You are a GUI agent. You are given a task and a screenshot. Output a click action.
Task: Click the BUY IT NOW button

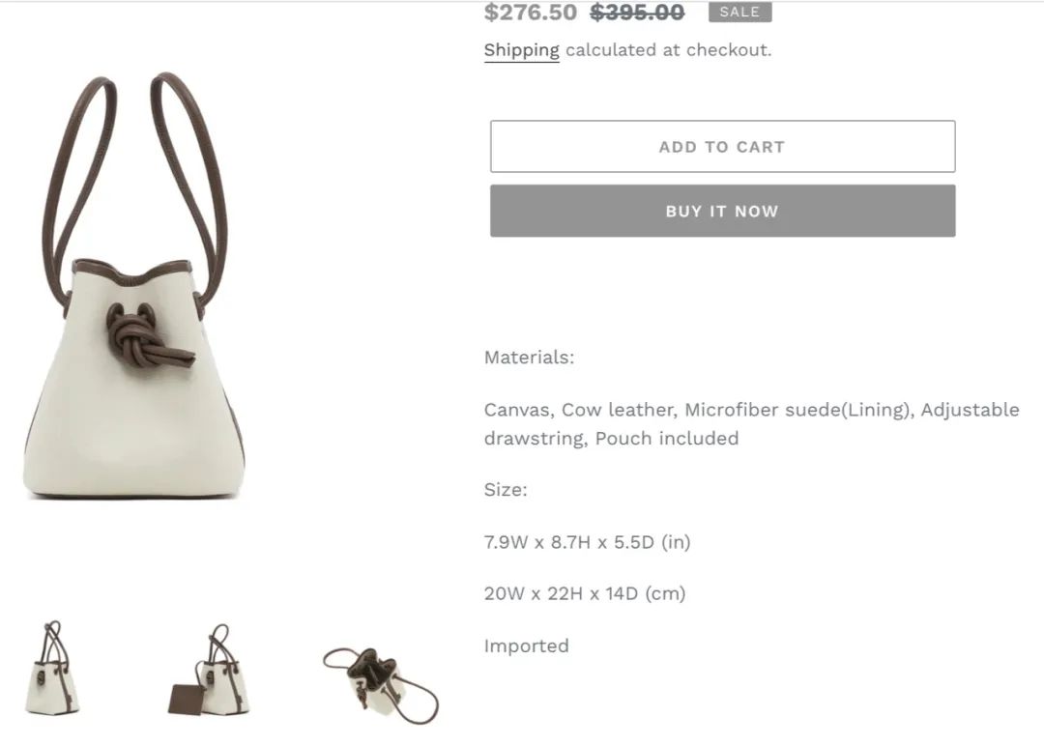click(x=722, y=211)
